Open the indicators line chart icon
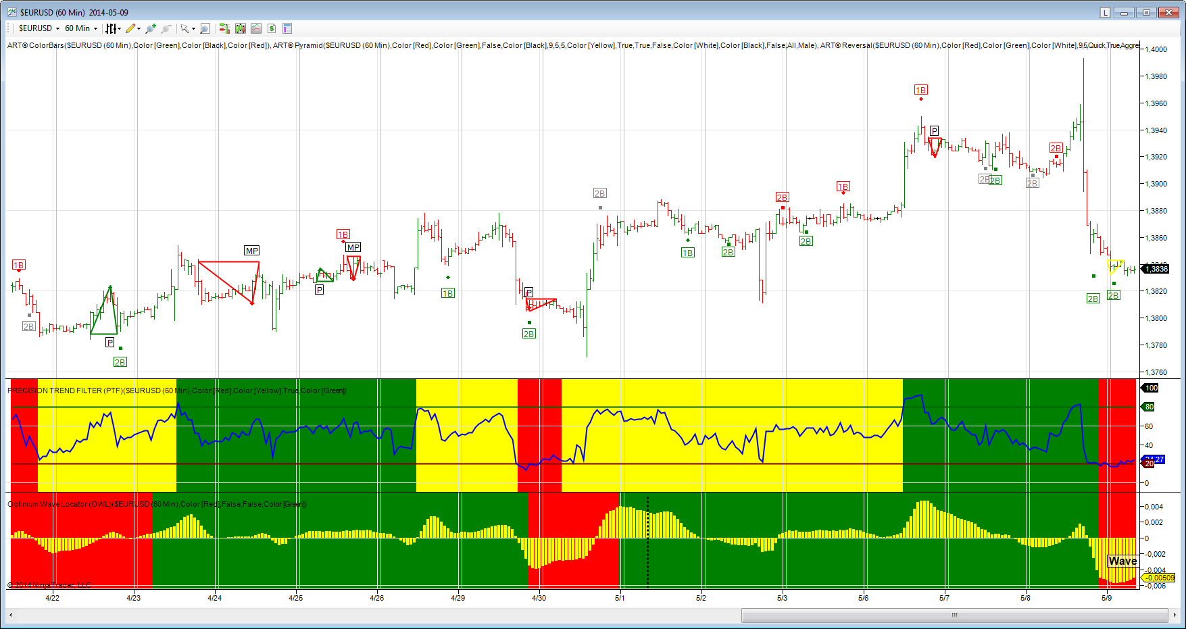 pyautogui.click(x=256, y=28)
